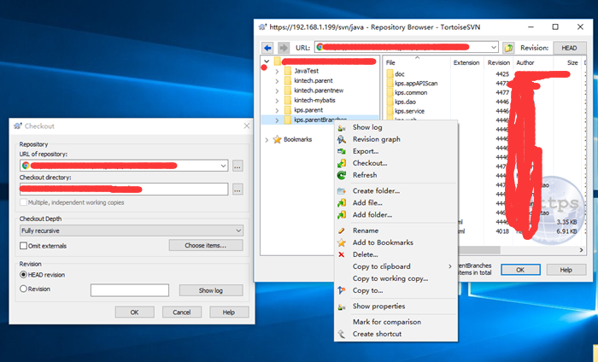Screen dimensions: 598x362
Task: Click the Back arrow in Repository Browser
Action: point(267,48)
